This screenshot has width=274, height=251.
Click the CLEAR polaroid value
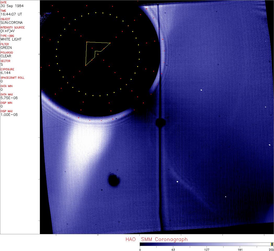tap(6, 56)
